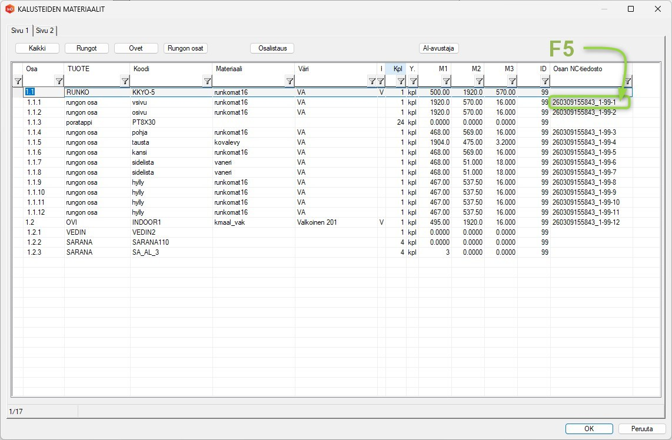Open the filter dropdown for M3 column
This screenshot has height=440, width=672.
click(x=512, y=81)
